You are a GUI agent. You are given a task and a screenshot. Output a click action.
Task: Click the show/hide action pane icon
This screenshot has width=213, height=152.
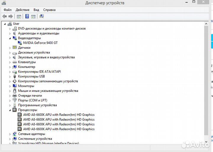pyautogui.click(x=33, y=17)
